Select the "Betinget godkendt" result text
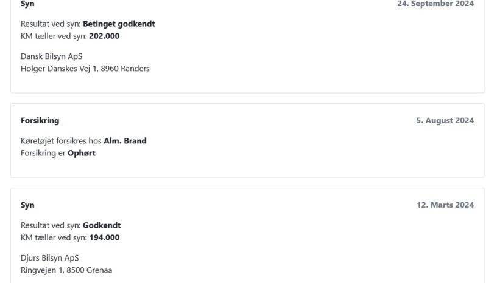The width and height of the screenshot is (486, 283). tap(119, 24)
